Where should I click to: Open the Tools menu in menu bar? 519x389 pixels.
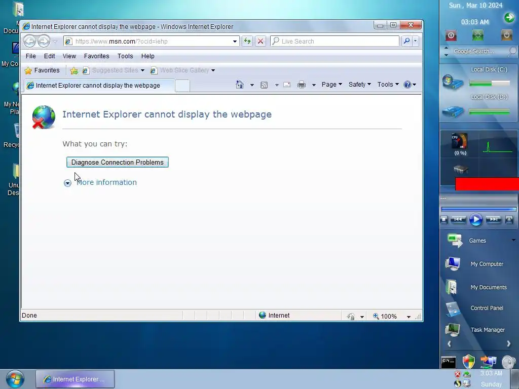pos(125,56)
